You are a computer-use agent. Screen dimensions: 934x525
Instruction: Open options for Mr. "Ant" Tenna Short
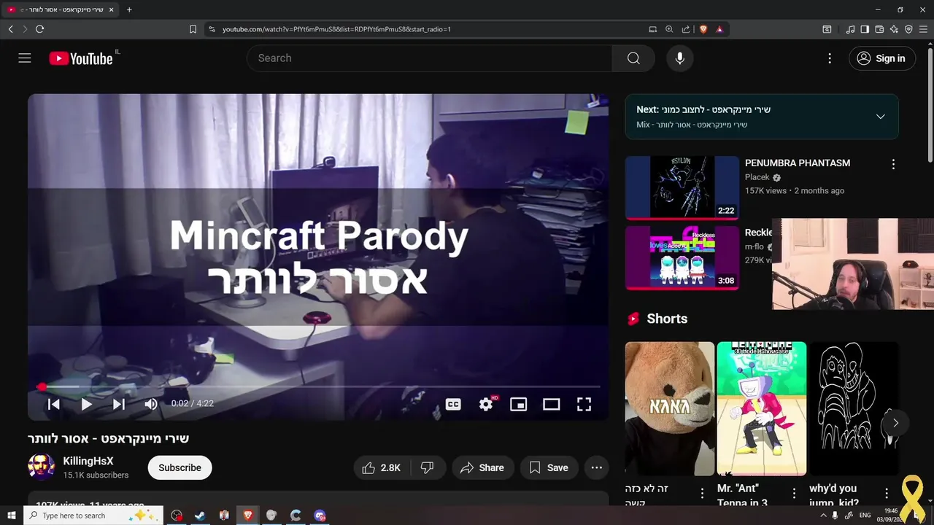794,494
